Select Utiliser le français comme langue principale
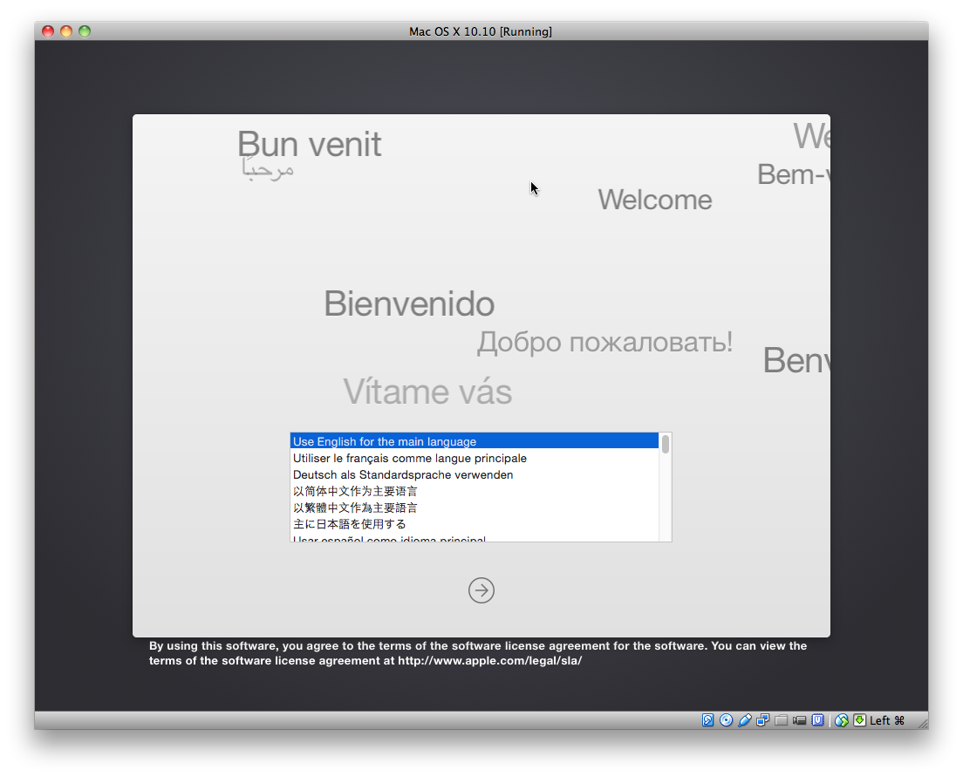963x777 pixels. pyautogui.click(x=475, y=458)
